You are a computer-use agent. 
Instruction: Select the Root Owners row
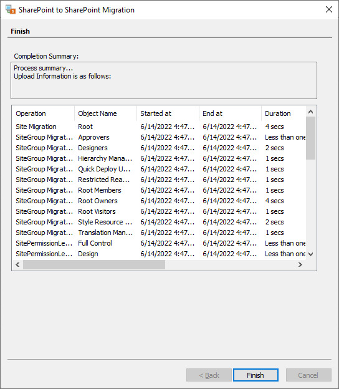point(159,201)
